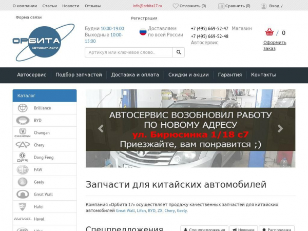This screenshot has height=231, width=308.
Task: Click the info@orbita17.ru email link
Action: 147,6
